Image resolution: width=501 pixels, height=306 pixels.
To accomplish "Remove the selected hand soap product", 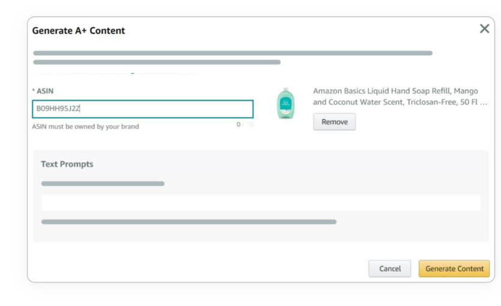I will tap(334, 122).
